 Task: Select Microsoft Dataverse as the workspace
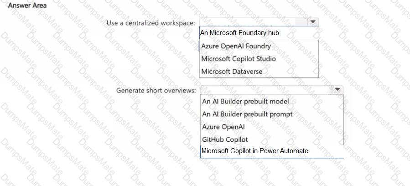pos(232,71)
